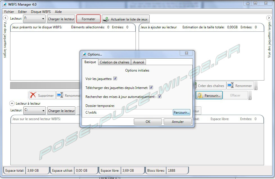
Task: Open the top Lecteur drive dropdown F:
Action: pos(34,19)
